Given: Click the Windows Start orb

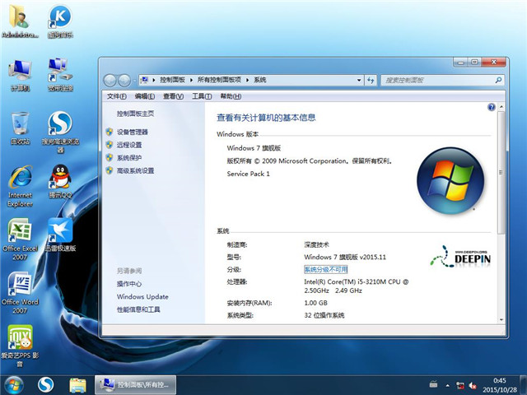Looking at the screenshot, I should 13,385.
